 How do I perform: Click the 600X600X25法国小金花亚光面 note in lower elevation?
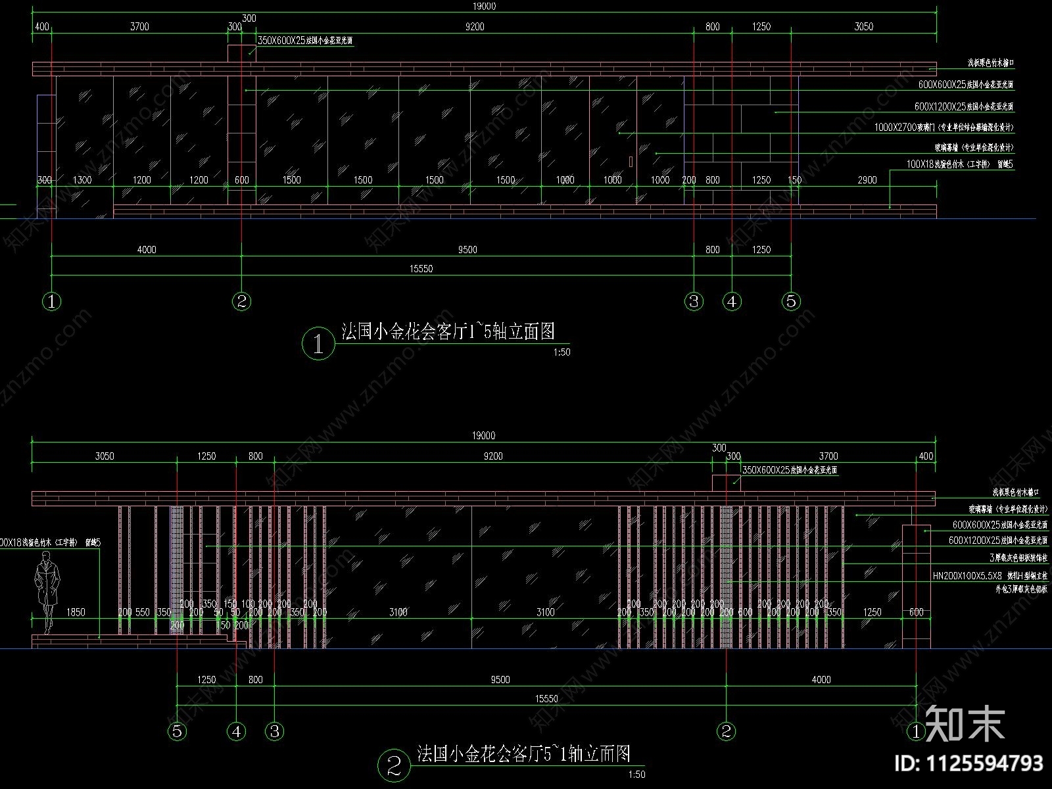(x=1001, y=525)
